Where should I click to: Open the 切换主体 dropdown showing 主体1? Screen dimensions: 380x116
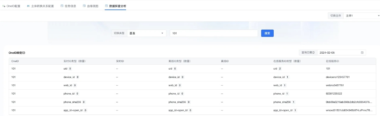coord(361,16)
